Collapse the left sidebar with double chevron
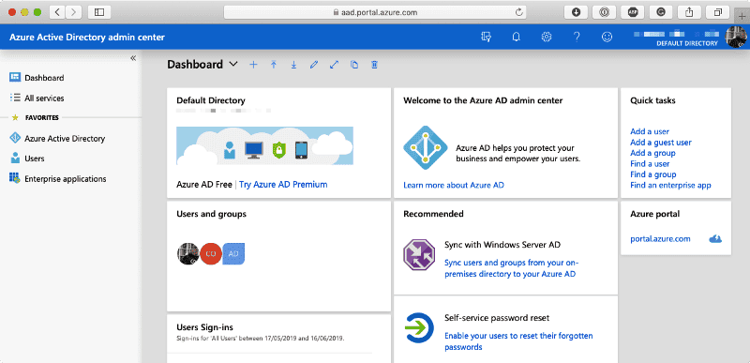This screenshot has height=363, width=750. (133, 58)
